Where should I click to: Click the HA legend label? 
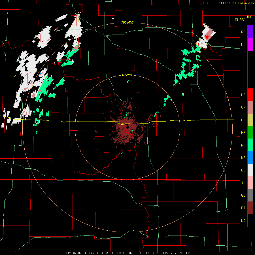pos(243,95)
